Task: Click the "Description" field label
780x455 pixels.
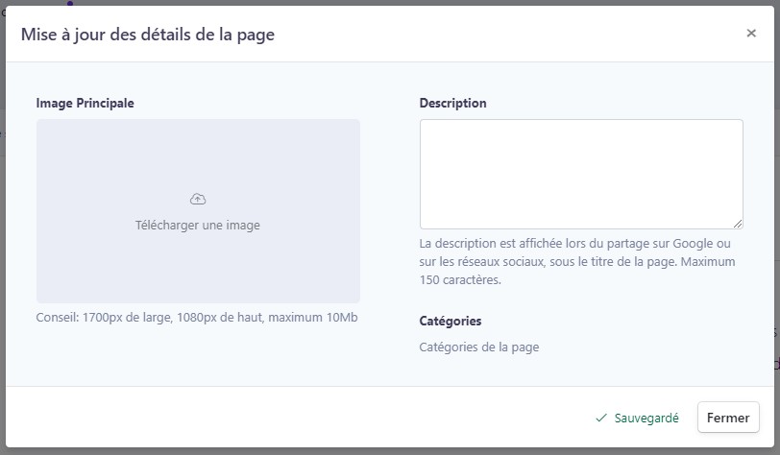Action: click(452, 103)
